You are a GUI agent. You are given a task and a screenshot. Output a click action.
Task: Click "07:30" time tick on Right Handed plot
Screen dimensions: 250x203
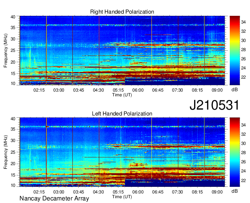[x=178, y=90]
